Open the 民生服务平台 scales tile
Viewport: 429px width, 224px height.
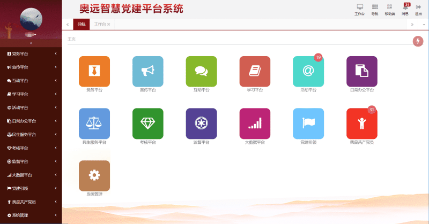pos(94,123)
